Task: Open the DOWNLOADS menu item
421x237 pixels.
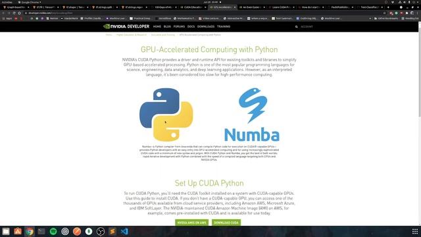Action: coord(206,26)
